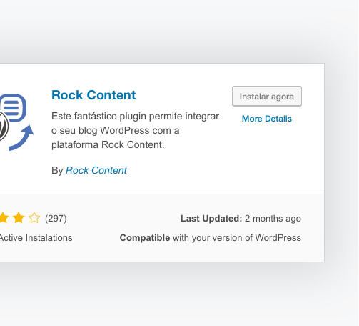Click the '2 months ago' text
This screenshot has width=359, height=326.
point(273,219)
